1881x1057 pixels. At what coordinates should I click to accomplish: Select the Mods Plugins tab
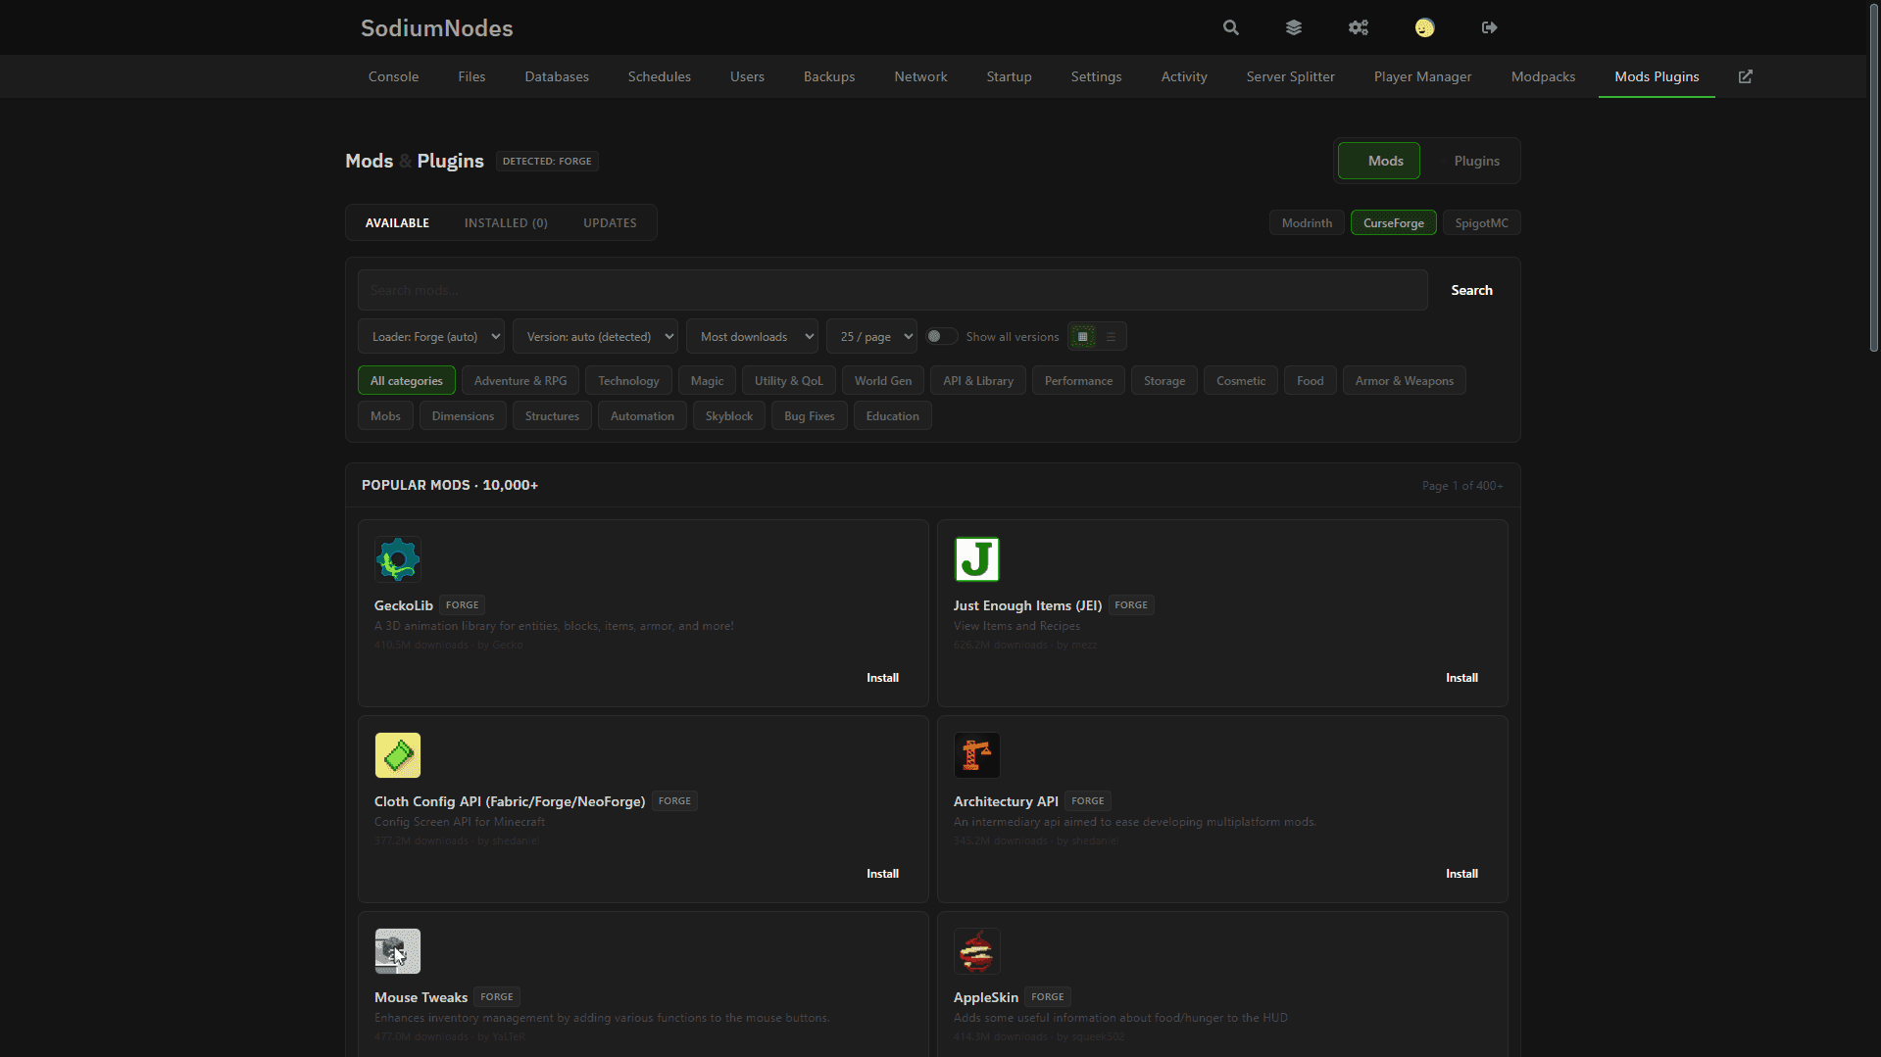pos(1657,76)
